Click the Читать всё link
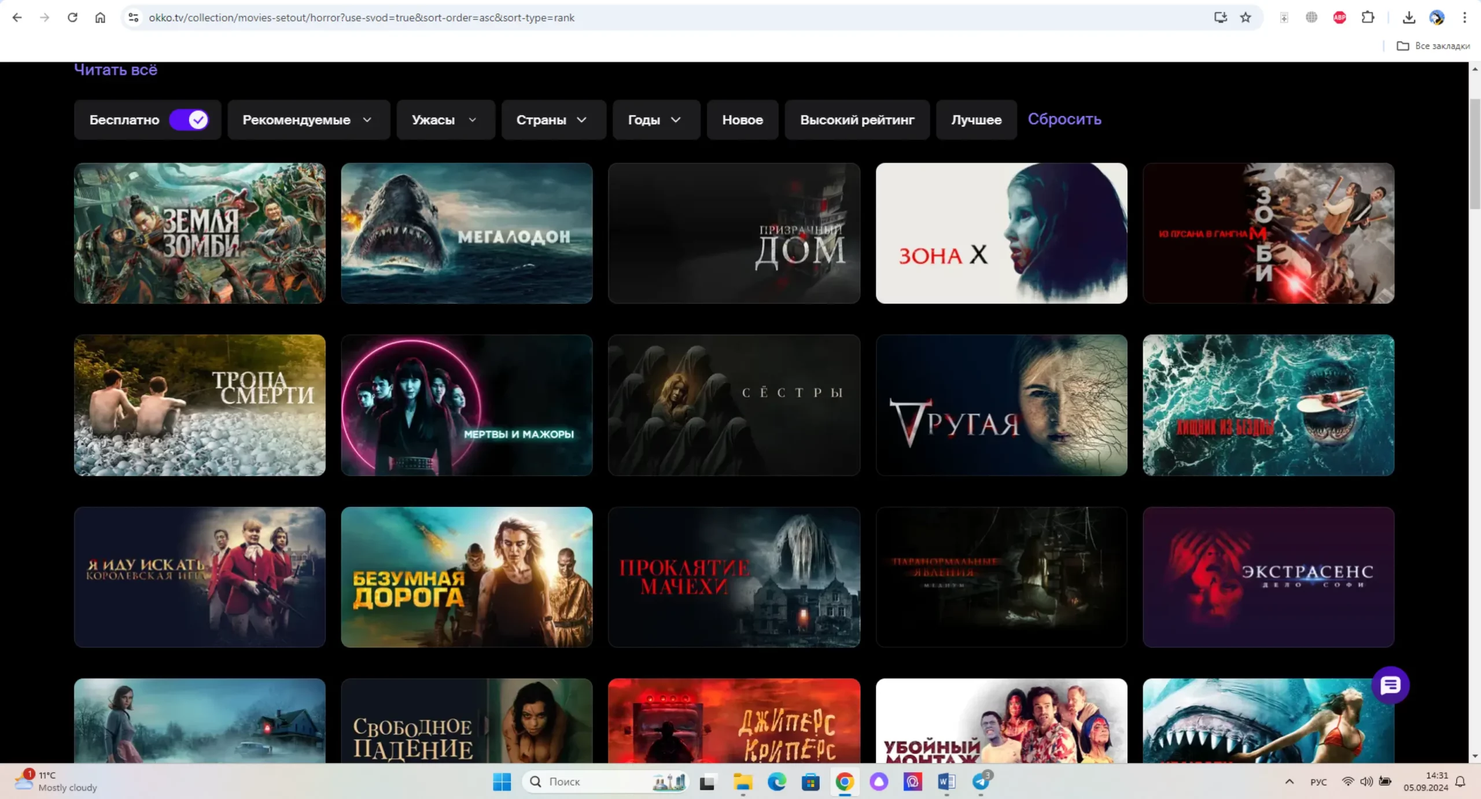The width and height of the screenshot is (1481, 799). click(116, 70)
